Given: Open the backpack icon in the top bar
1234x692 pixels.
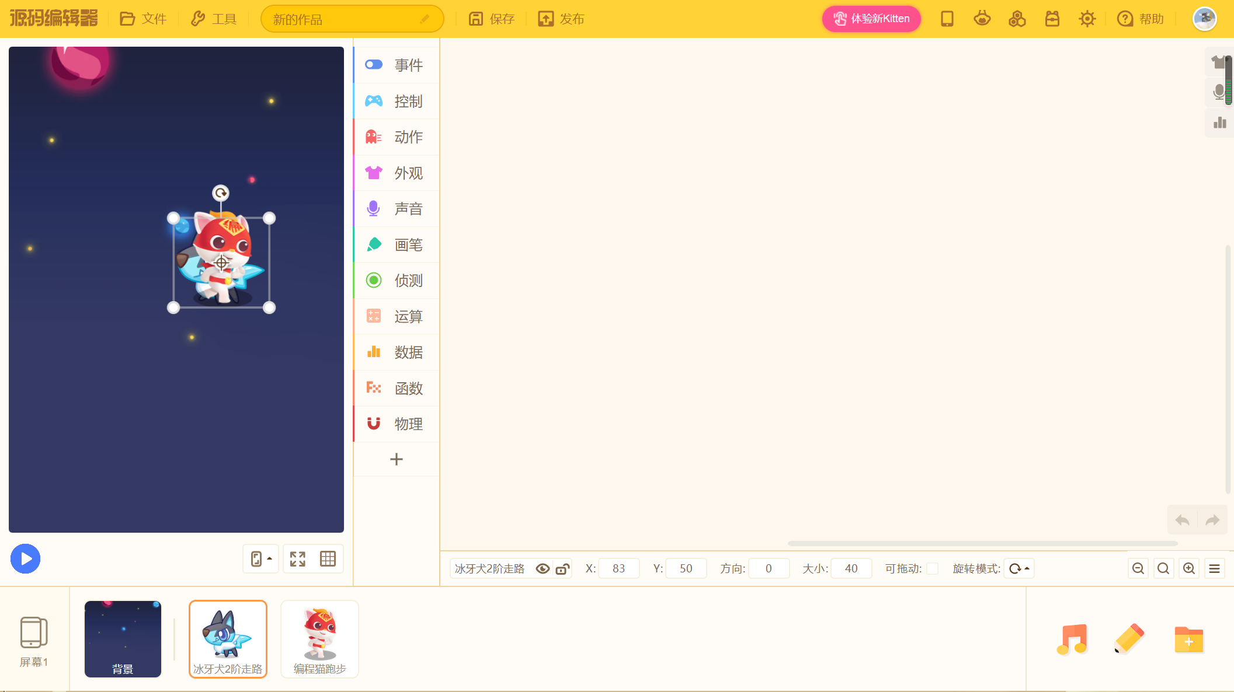Looking at the screenshot, I should [1052, 19].
